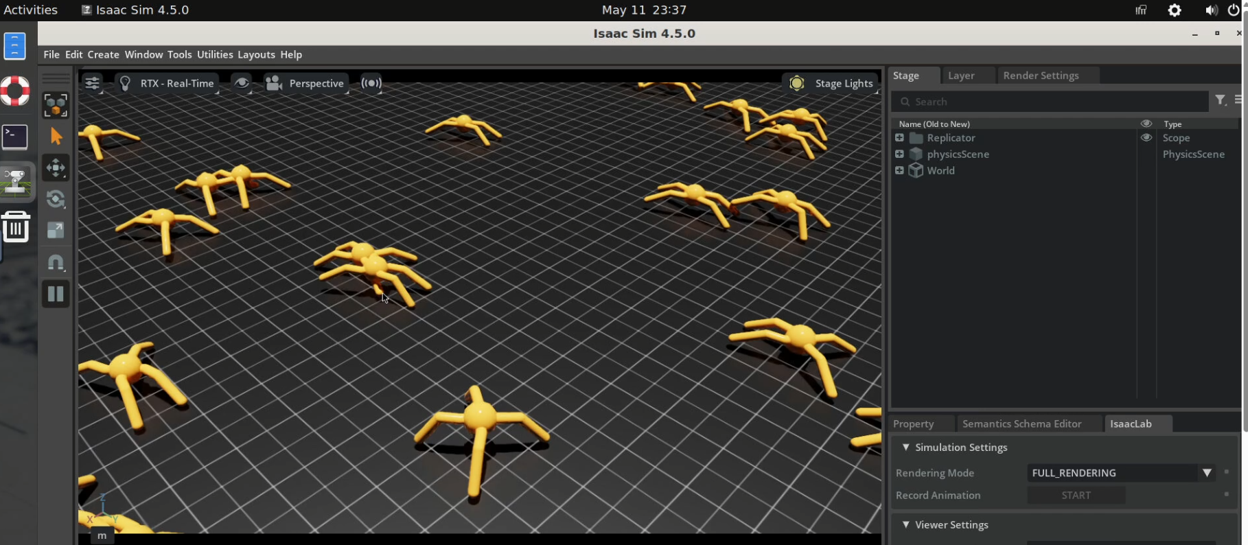Open the Layouts menu
The width and height of the screenshot is (1248, 545).
pos(256,54)
